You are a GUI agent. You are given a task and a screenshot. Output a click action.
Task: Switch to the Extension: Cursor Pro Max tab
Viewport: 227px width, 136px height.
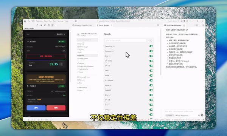pos(82,25)
